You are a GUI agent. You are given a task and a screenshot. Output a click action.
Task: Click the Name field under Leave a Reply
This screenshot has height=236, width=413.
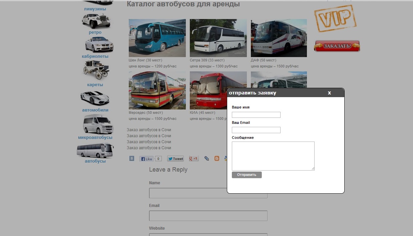click(x=208, y=193)
